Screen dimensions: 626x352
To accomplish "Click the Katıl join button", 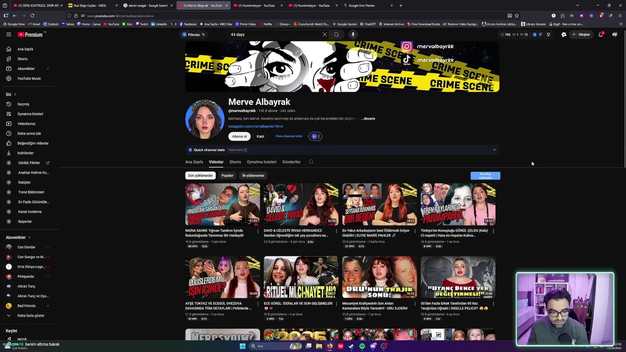I will tap(260, 136).
